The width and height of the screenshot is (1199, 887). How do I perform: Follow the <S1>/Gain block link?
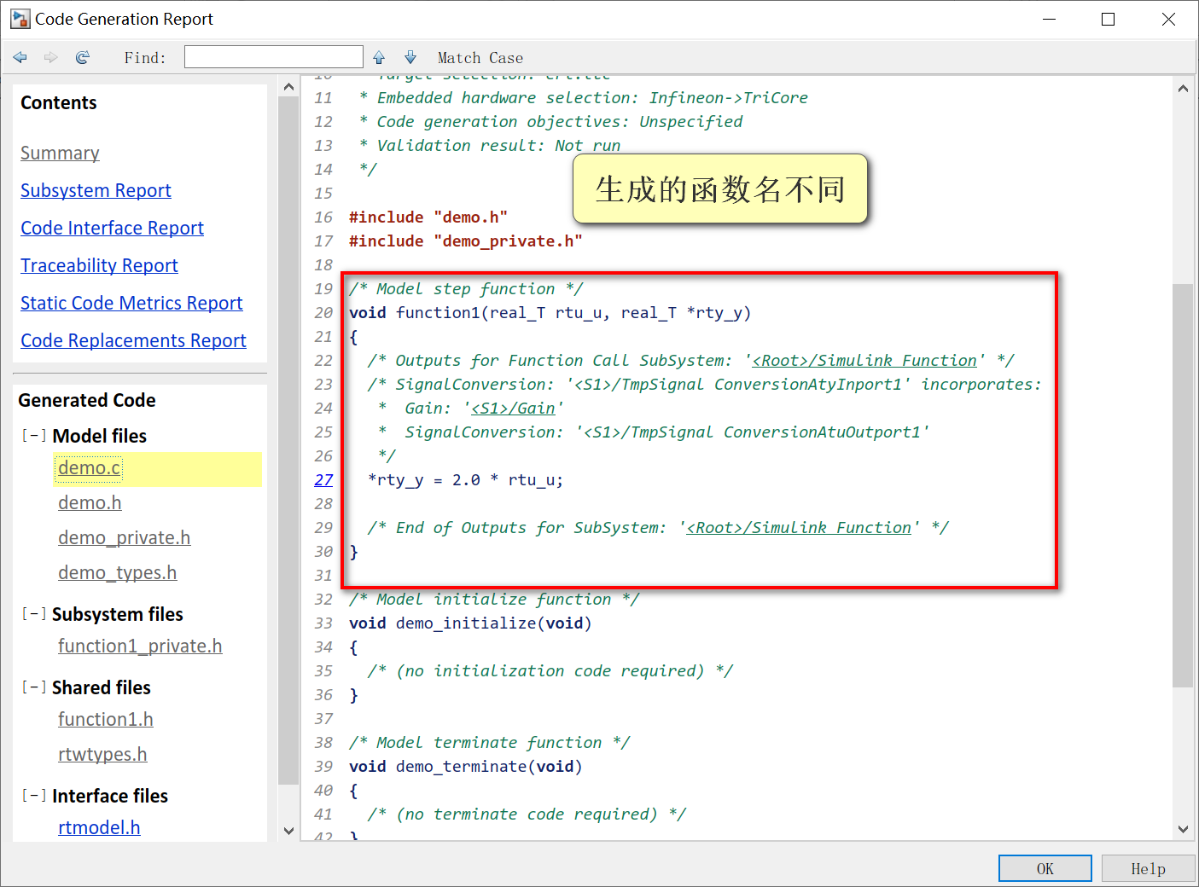513,409
